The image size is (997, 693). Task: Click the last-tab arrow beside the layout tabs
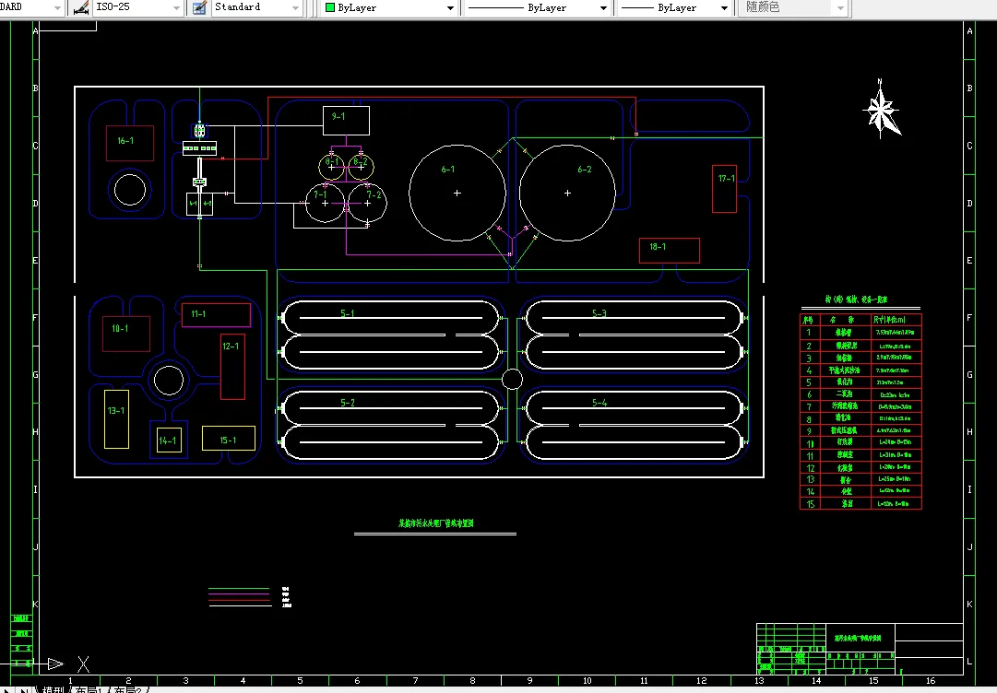[24, 690]
